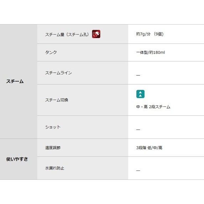204x204 pixels.
Task: Click the red steam iron icon
Action: tap(96, 34)
